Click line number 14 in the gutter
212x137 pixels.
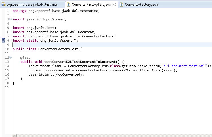tap(8, 66)
